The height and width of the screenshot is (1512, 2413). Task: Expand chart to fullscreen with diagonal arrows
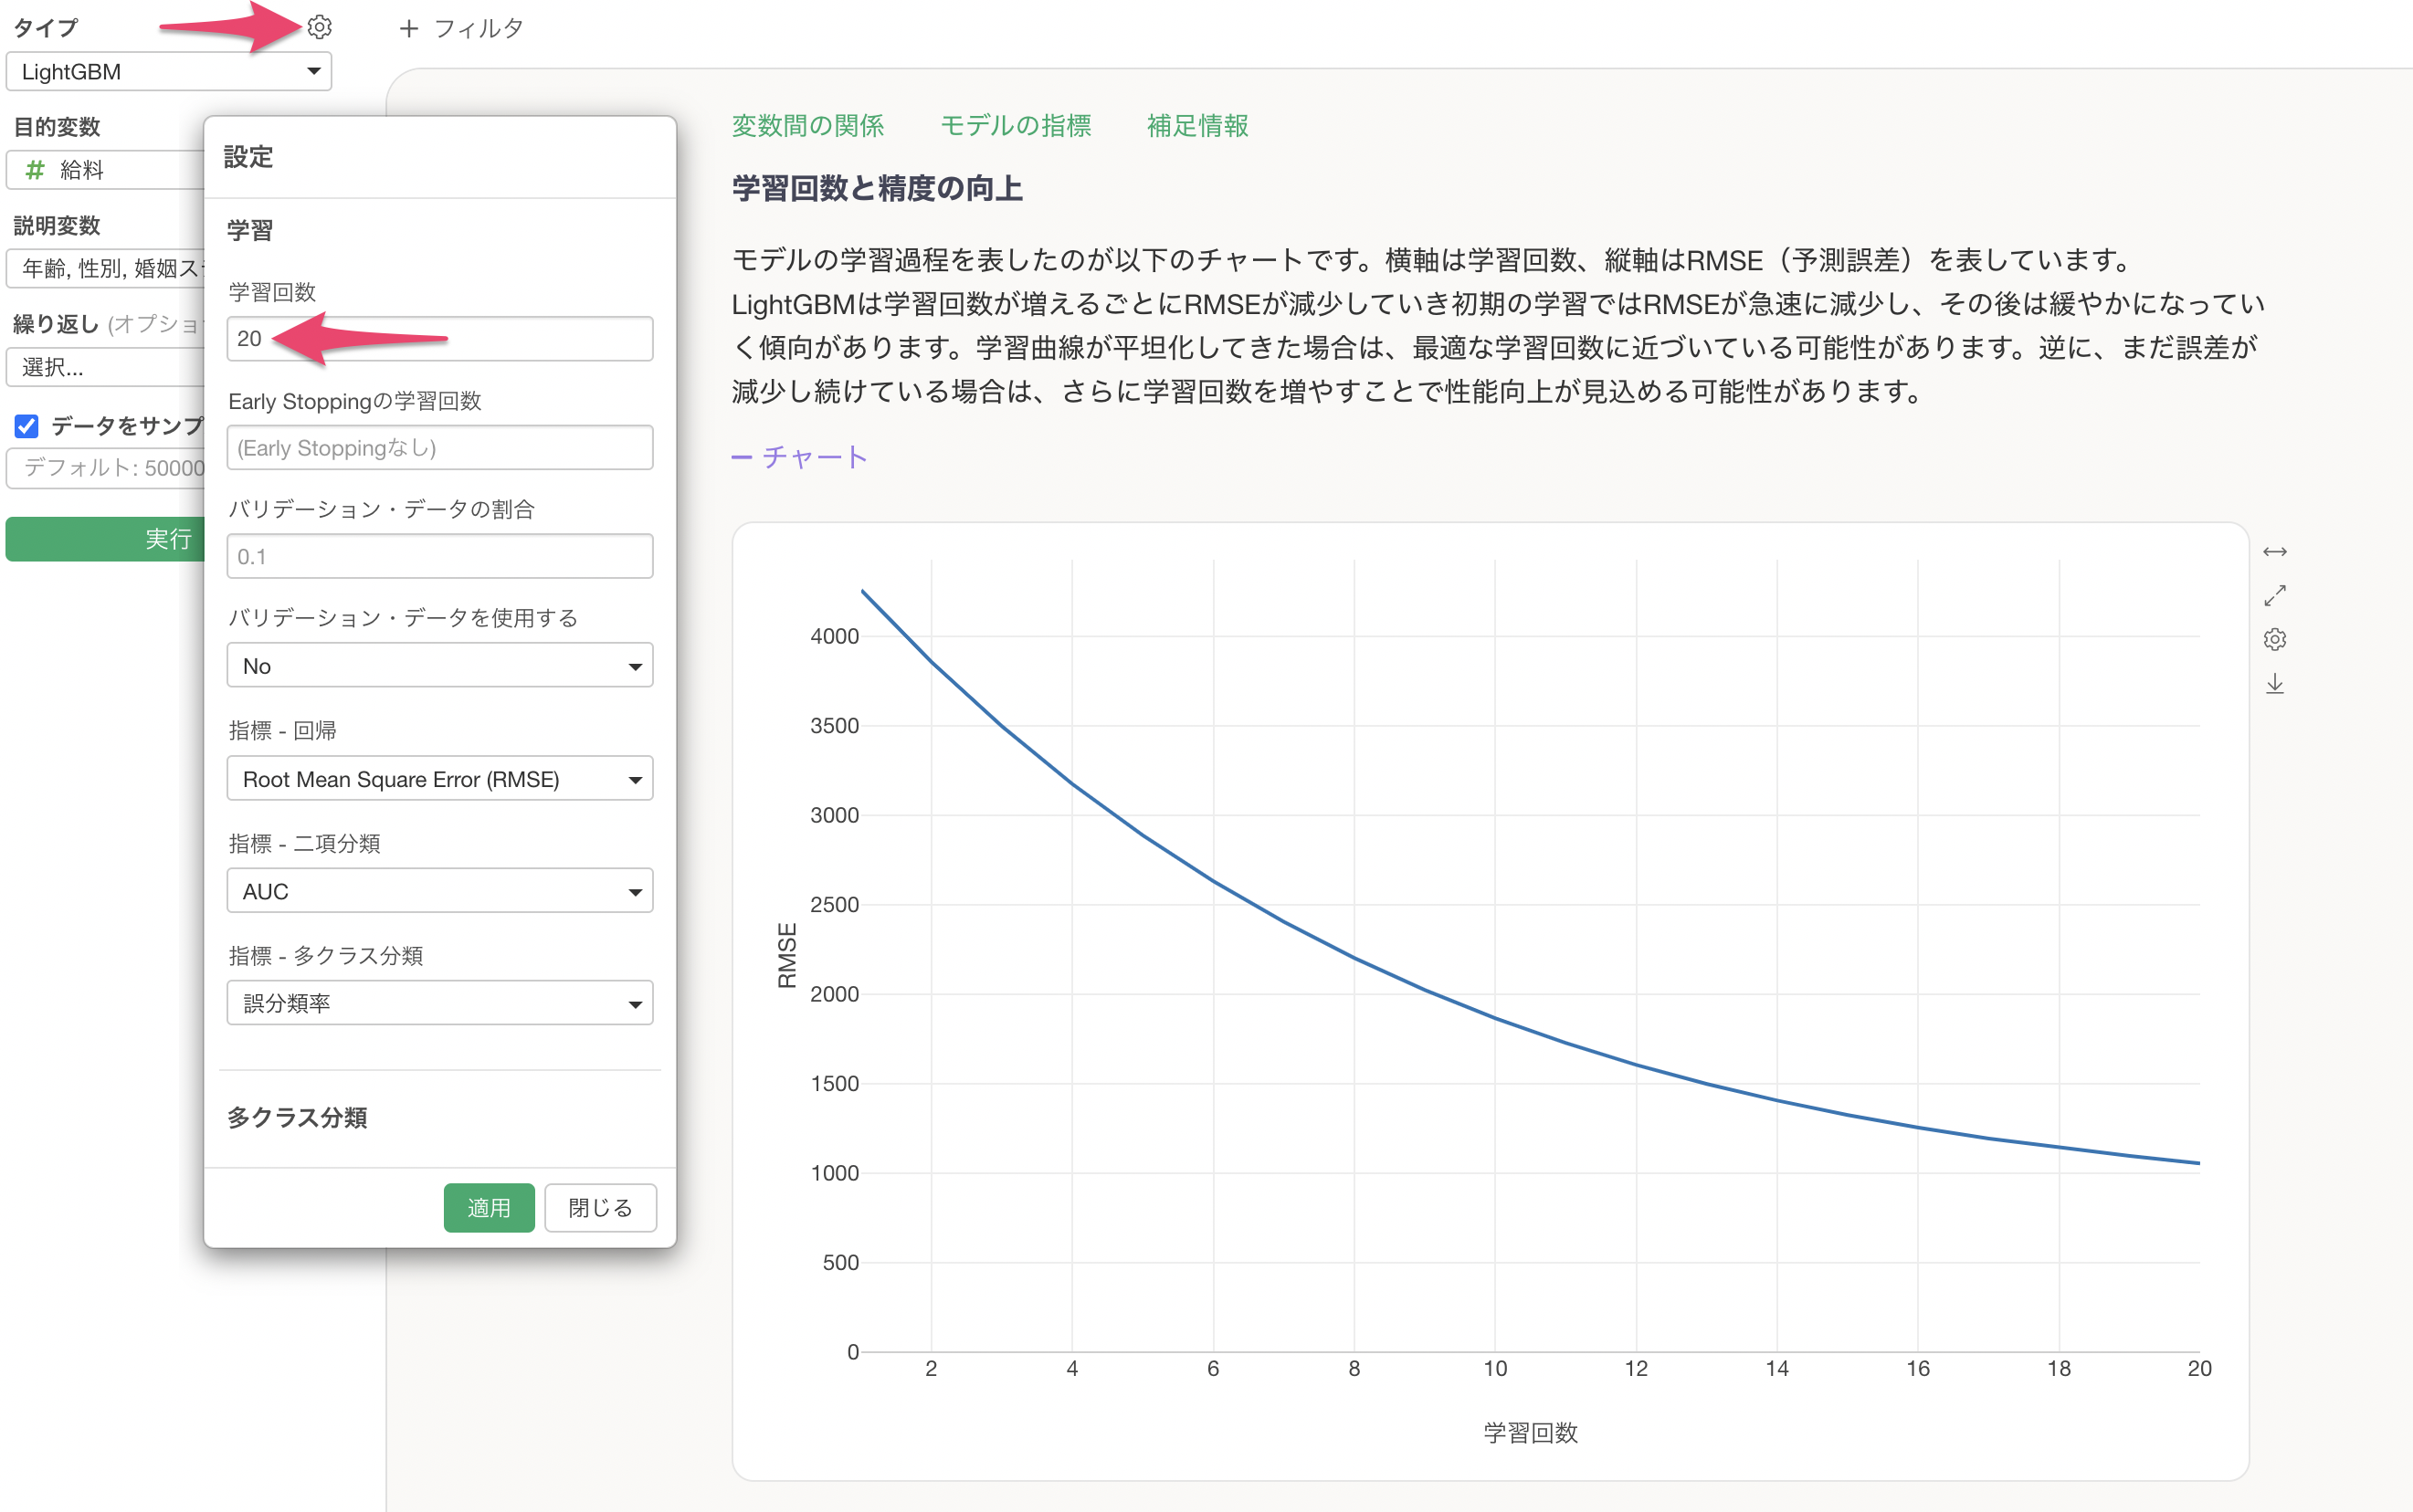coord(2274,596)
